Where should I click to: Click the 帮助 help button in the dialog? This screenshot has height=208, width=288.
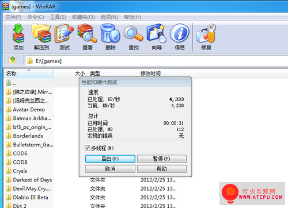(162, 169)
